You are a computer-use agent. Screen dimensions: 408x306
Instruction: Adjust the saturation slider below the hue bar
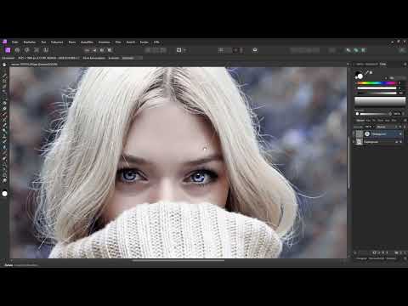pos(377,88)
